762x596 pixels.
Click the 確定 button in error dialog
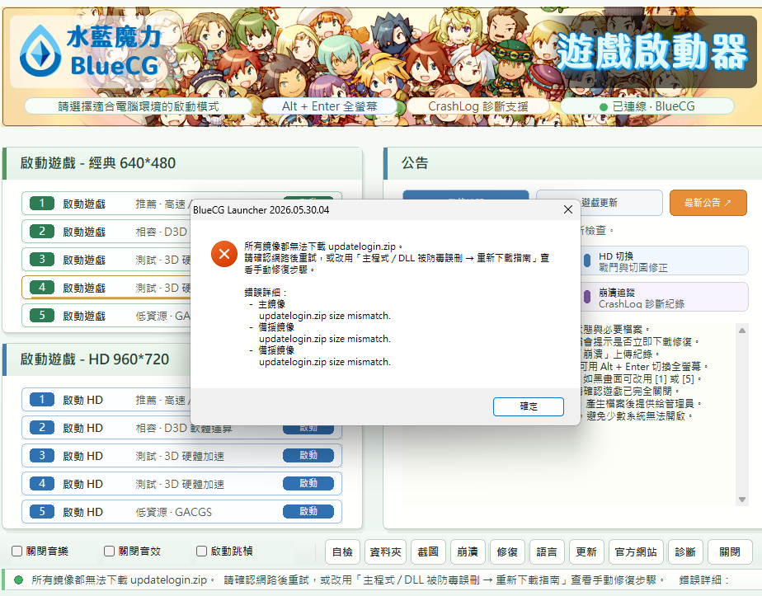point(529,406)
